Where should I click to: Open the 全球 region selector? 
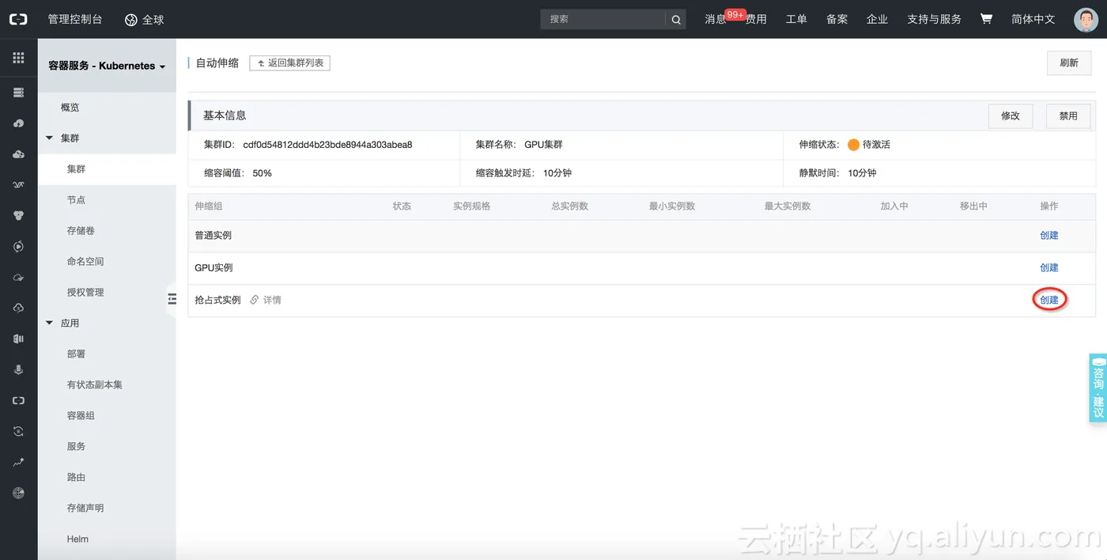coord(145,20)
